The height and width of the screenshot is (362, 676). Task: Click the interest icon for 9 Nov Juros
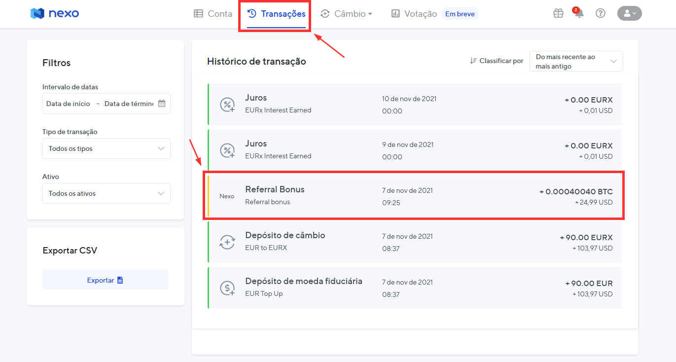[227, 150]
